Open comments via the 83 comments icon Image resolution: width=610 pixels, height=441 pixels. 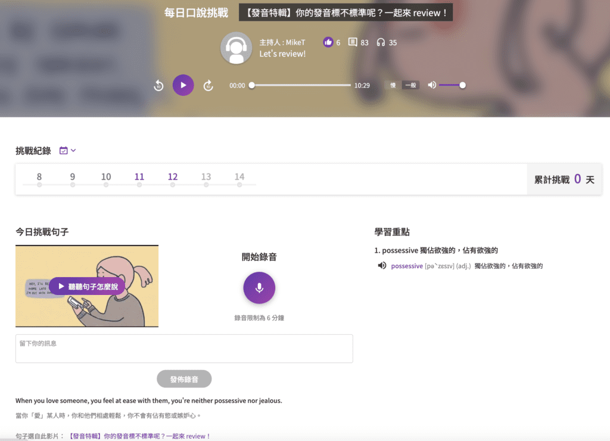[x=353, y=42]
